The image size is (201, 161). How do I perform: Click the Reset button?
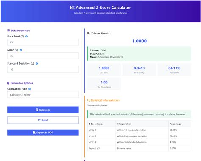[43, 120]
